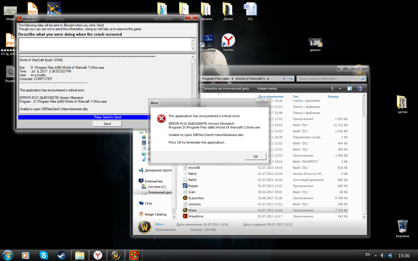The height and width of the screenshot is (261, 418).
Task: Select Локальный диск in navigation pane
Action: click(x=157, y=192)
